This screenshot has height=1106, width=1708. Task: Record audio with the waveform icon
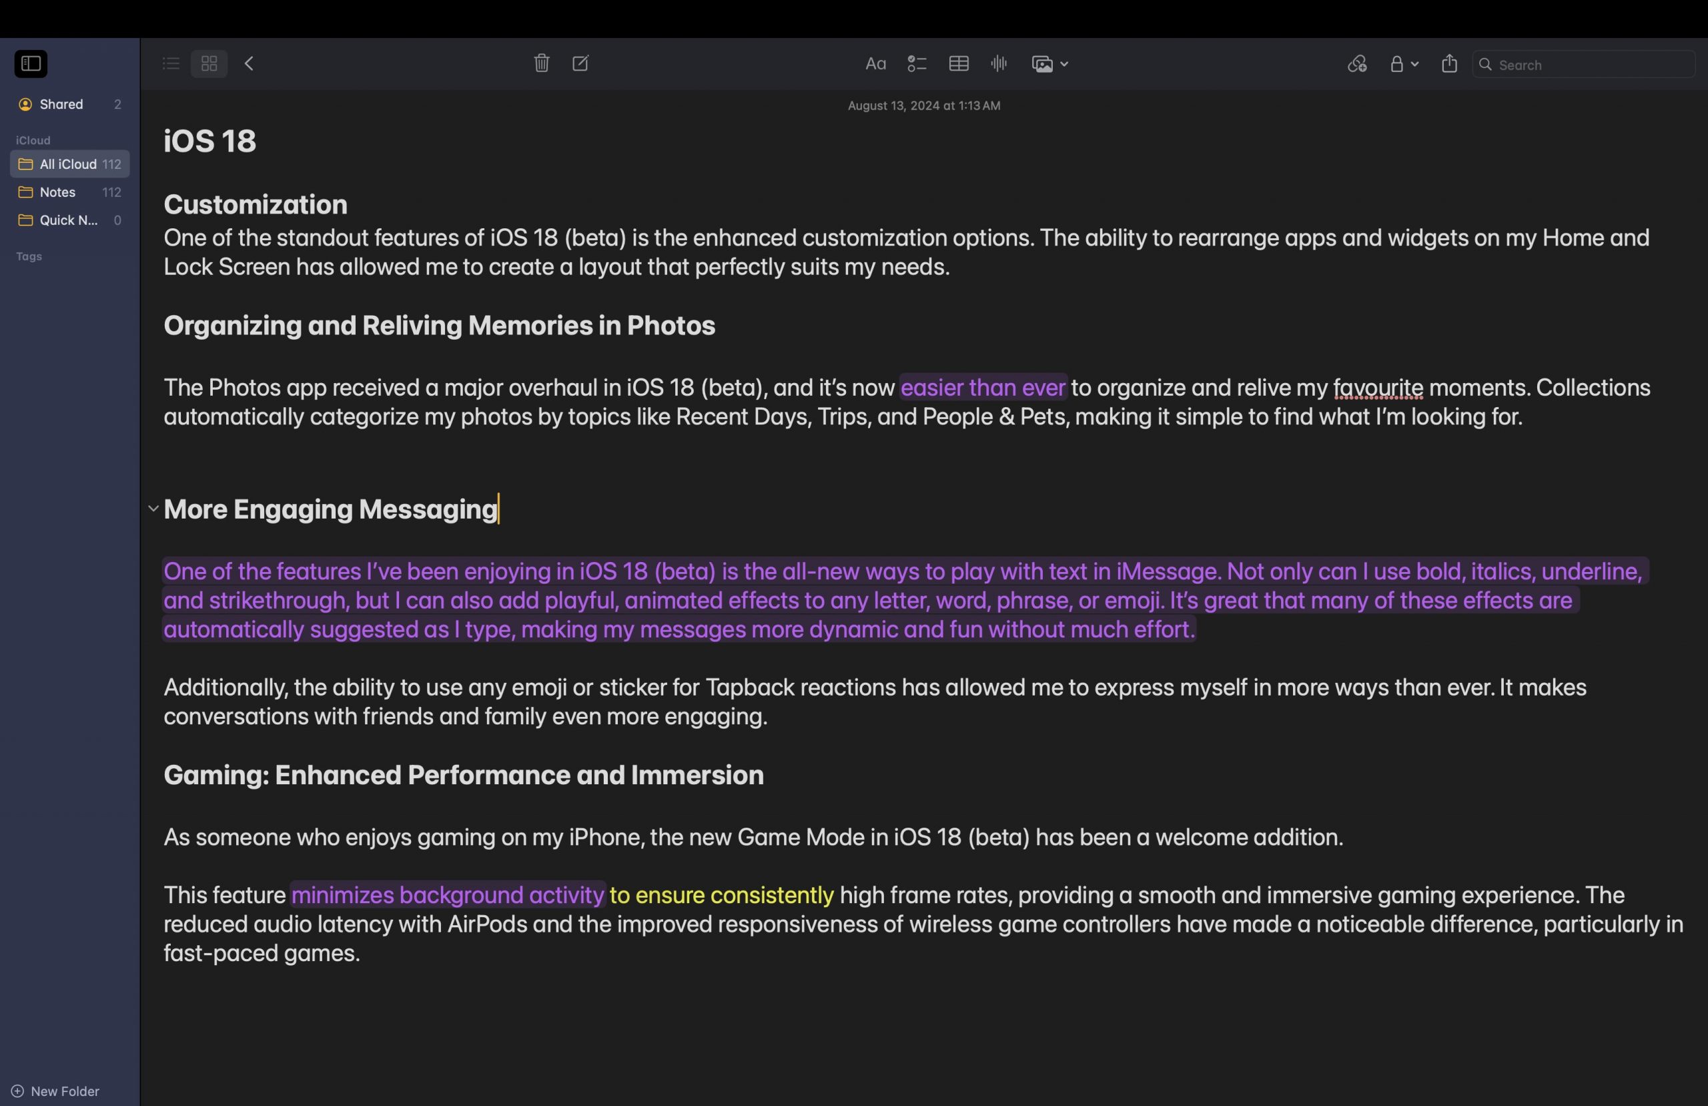pyautogui.click(x=999, y=64)
